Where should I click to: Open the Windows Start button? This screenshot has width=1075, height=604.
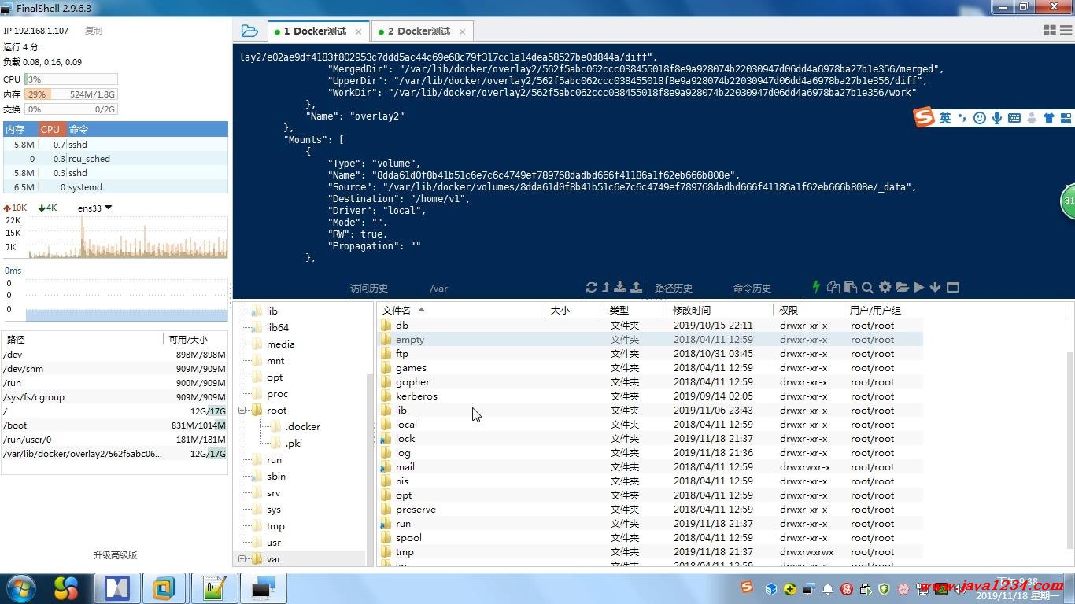[20, 588]
